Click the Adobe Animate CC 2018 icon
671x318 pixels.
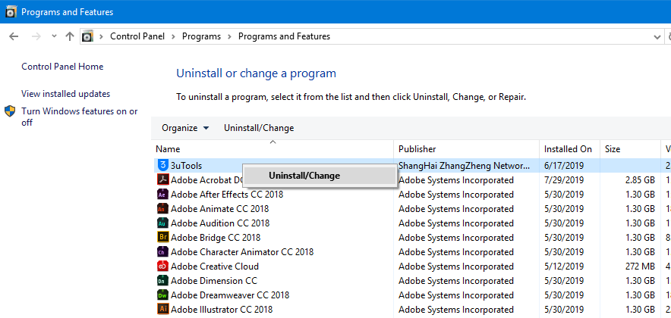click(162, 209)
